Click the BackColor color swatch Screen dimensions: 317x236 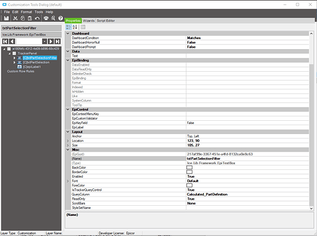coord(189,167)
